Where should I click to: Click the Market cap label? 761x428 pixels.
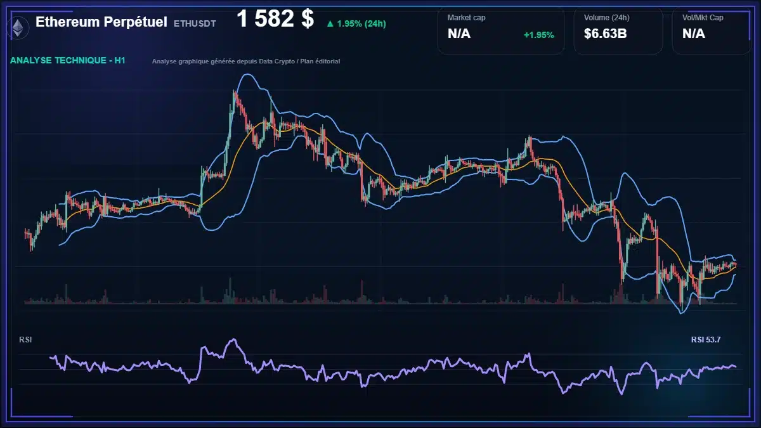tap(465, 18)
